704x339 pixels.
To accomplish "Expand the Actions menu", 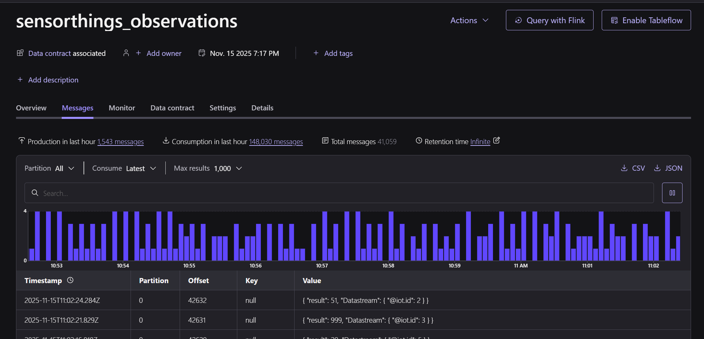I will (469, 20).
